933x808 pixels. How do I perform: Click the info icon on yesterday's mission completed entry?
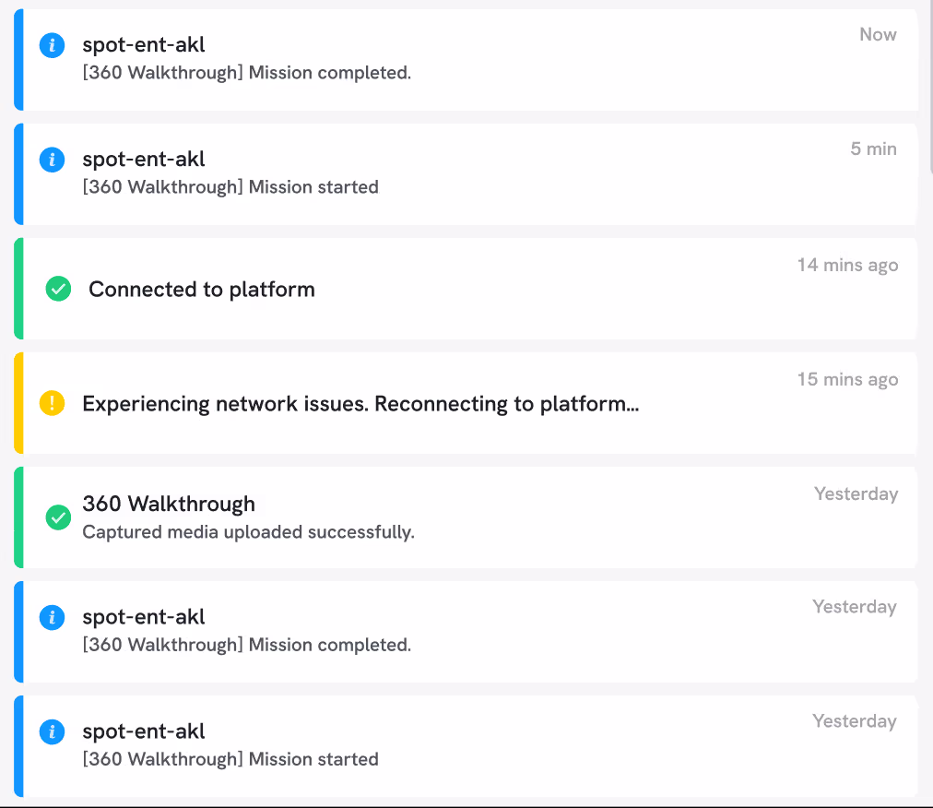coord(52,617)
